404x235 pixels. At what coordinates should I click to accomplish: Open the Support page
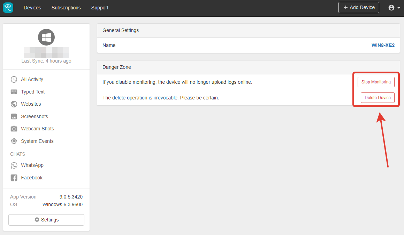point(100,8)
